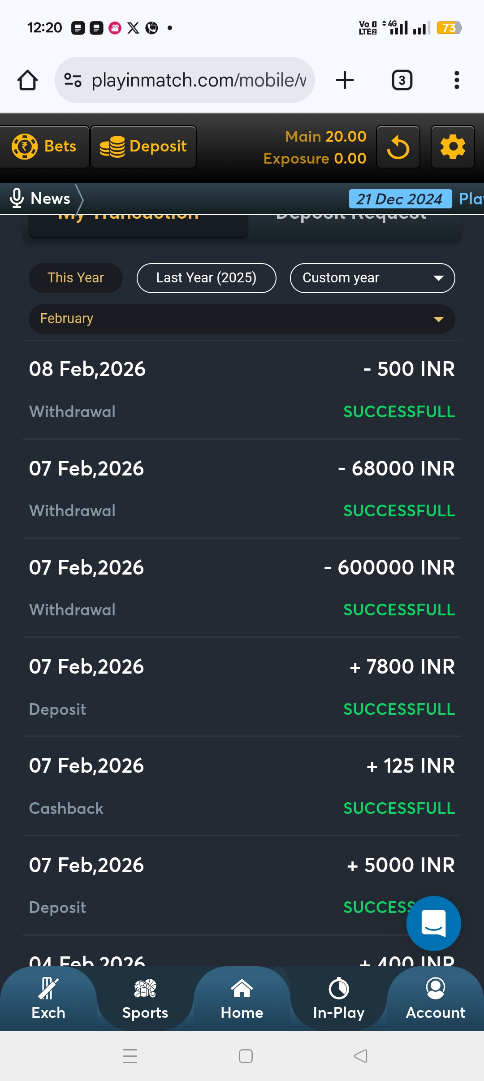Tap the News microphone icon
Screen dimensions: 484x1081
17,198
